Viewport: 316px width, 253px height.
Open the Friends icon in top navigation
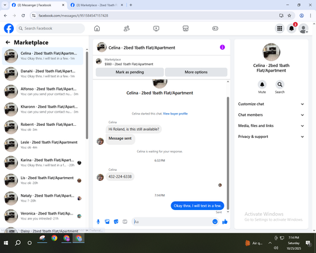[126, 28]
